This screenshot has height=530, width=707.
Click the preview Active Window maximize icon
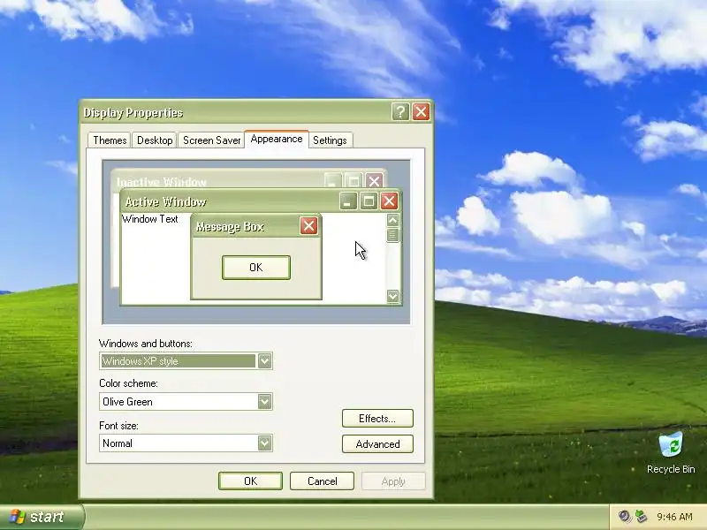[369, 201]
